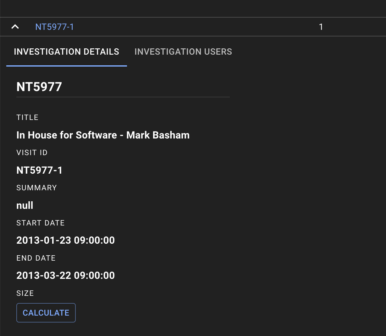Click the visit ID value NT5977-1
This screenshot has height=336, width=386.
point(39,170)
